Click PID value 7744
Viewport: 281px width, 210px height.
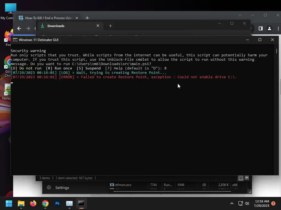point(153,185)
